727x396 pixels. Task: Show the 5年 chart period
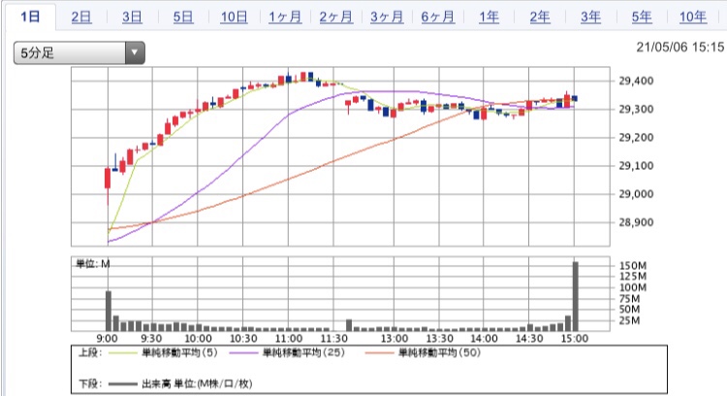point(642,17)
